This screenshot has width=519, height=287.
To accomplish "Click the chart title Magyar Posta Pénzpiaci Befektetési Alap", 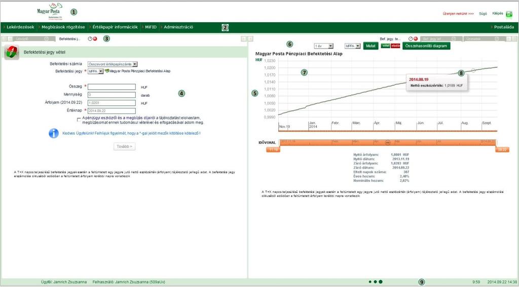I will point(299,54).
